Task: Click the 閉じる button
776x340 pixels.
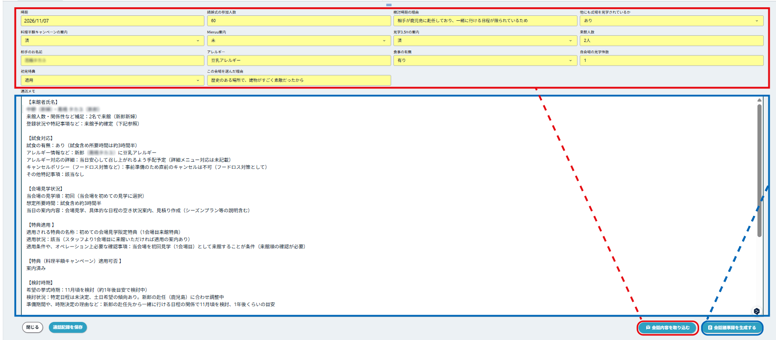Action: pos(33,327)
